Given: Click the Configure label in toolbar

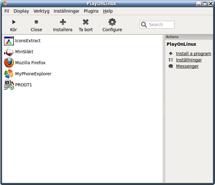Looking at the screenshot, I should pos(112,30).
